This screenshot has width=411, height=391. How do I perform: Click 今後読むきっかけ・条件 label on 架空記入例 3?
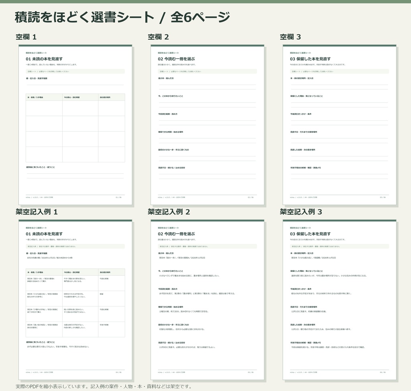(x=301, y=289)
